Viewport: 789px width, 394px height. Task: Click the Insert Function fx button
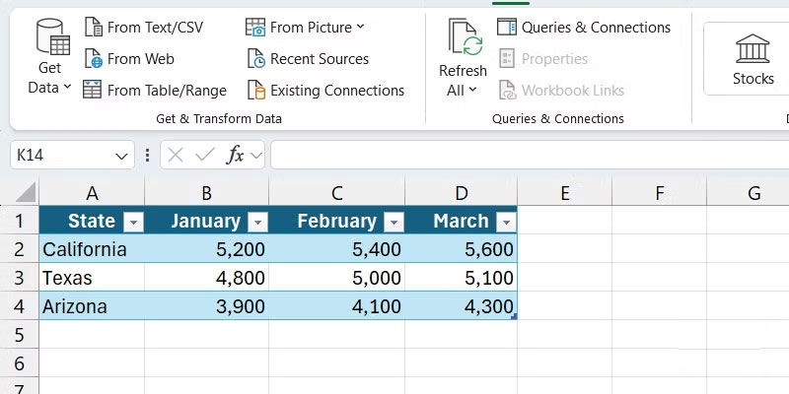235,155
